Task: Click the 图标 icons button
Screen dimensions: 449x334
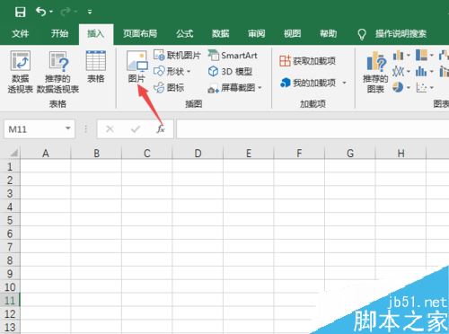Action: point(169,87)
